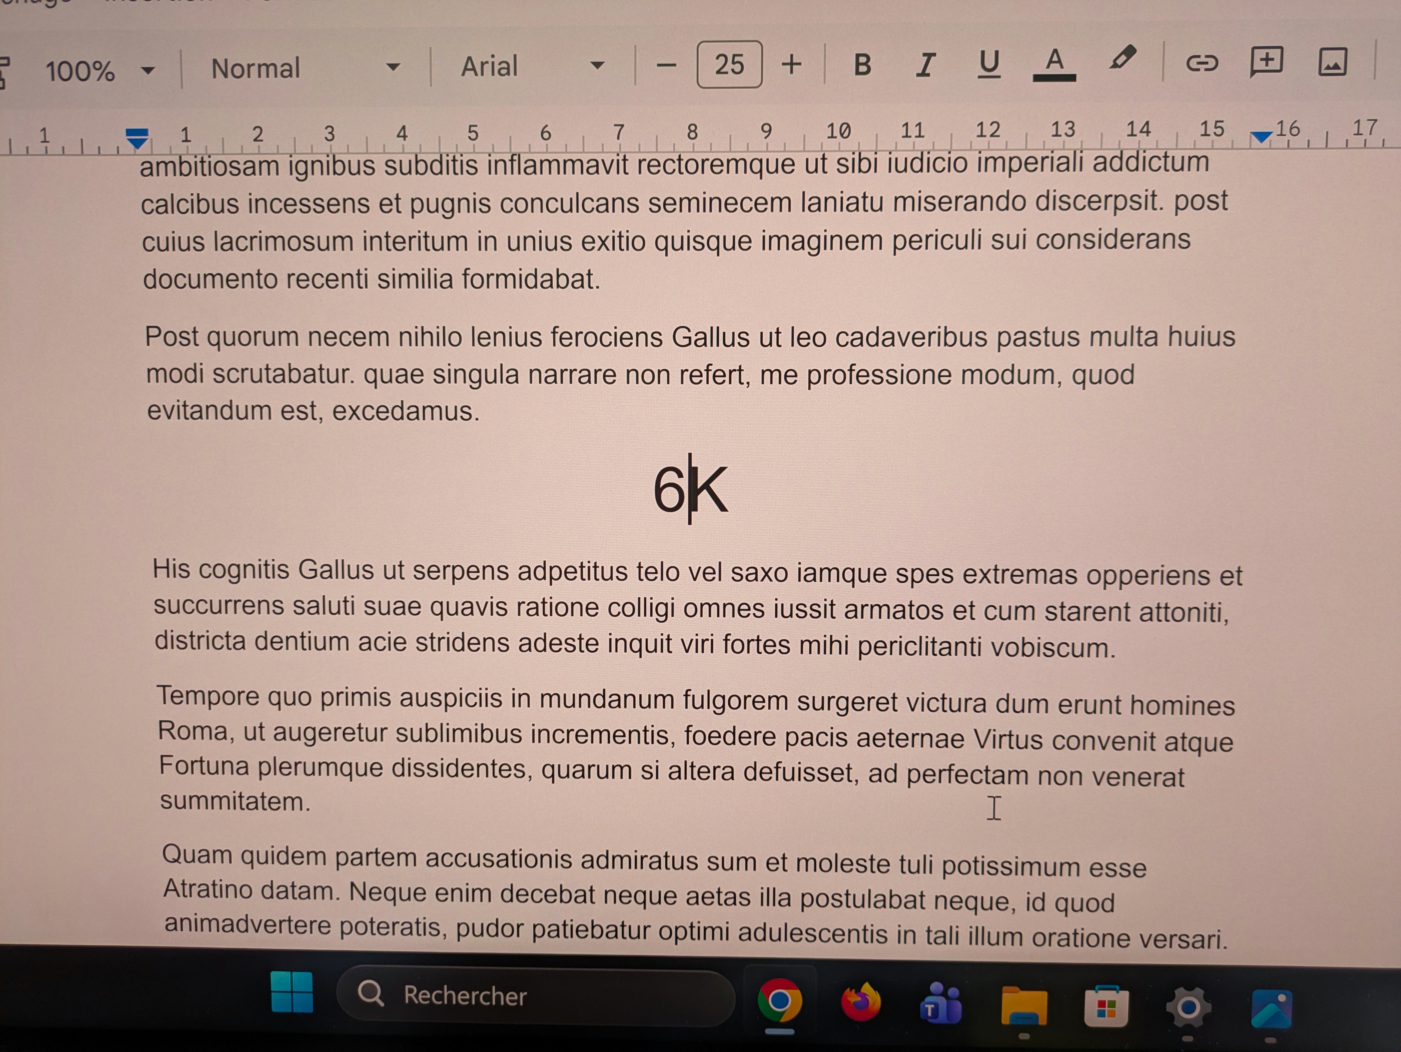Click the words "Quam quidem partem"

pyautogui.click(x=289, y=857)
